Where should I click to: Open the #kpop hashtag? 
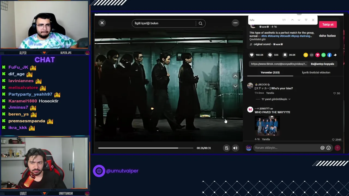point(295,36)
